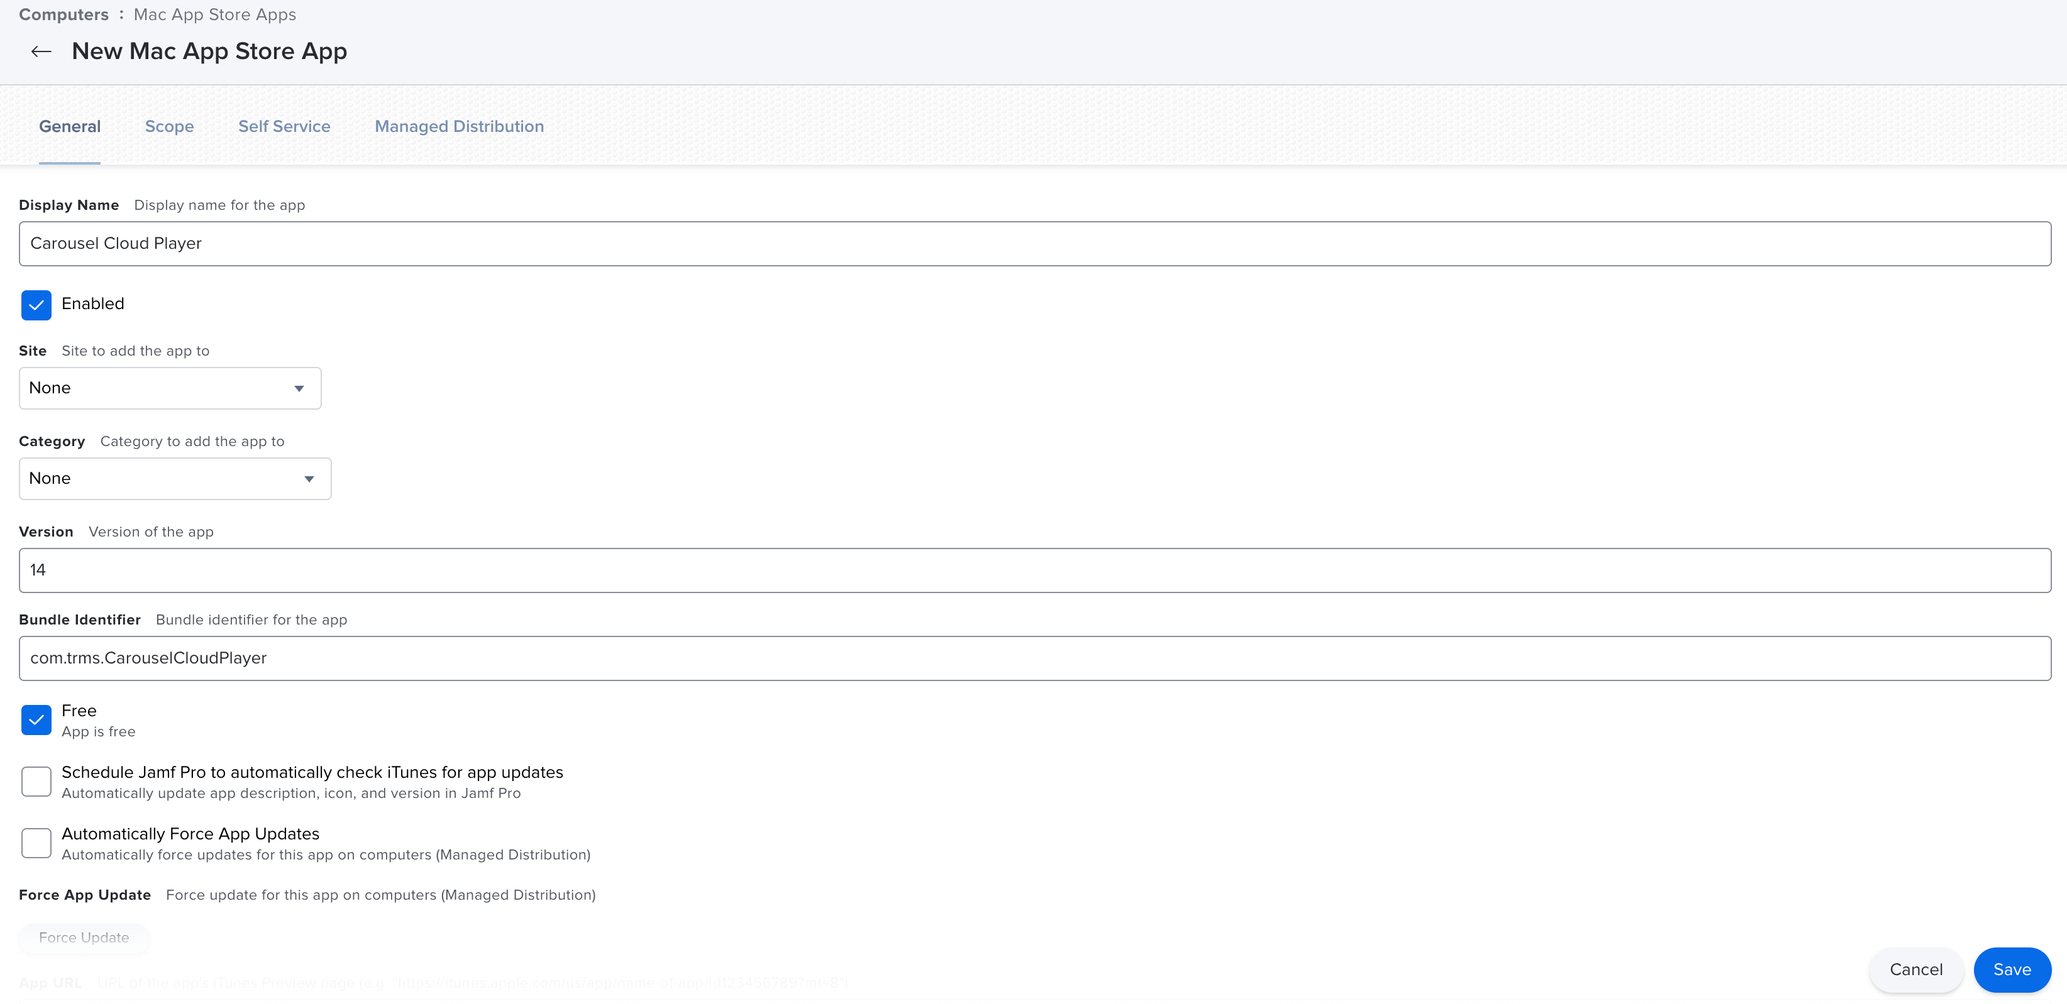Click the 'Bundle identifier for the app' hint
2067x1004 pixels.
(251, 620)
